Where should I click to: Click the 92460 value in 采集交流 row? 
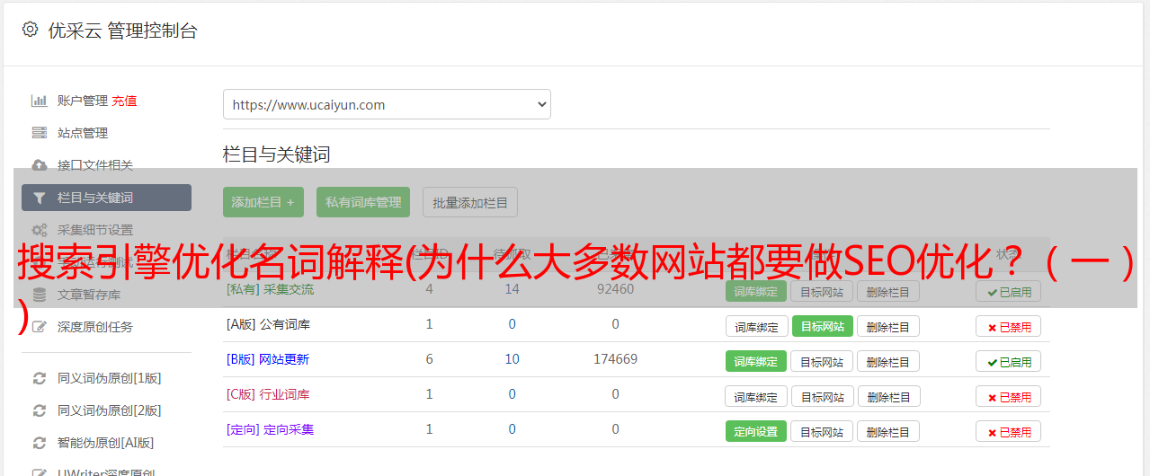coord(615,289)
